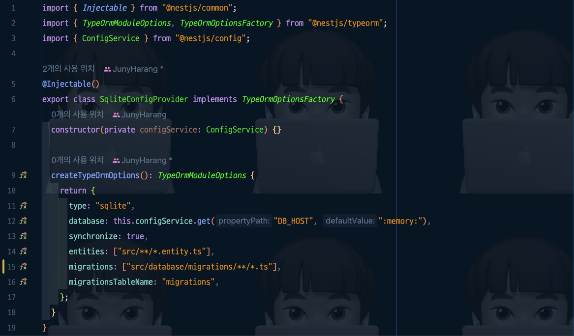Click the get method call
The height and width of the screenshot is (336, 574).
click(204, 221)
